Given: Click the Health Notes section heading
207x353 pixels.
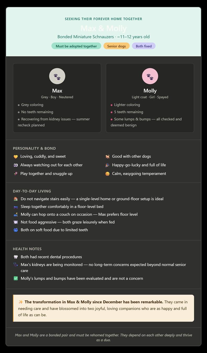Looking at the screenshot, I should point(27,249).
